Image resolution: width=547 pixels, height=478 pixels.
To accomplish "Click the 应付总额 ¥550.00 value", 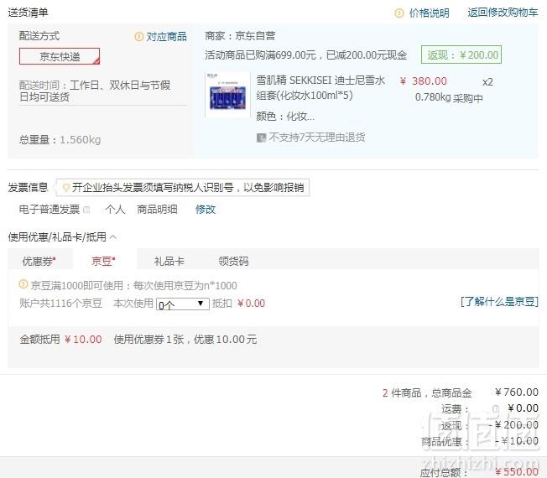I will pyautogui.click(x=517, y=472).
